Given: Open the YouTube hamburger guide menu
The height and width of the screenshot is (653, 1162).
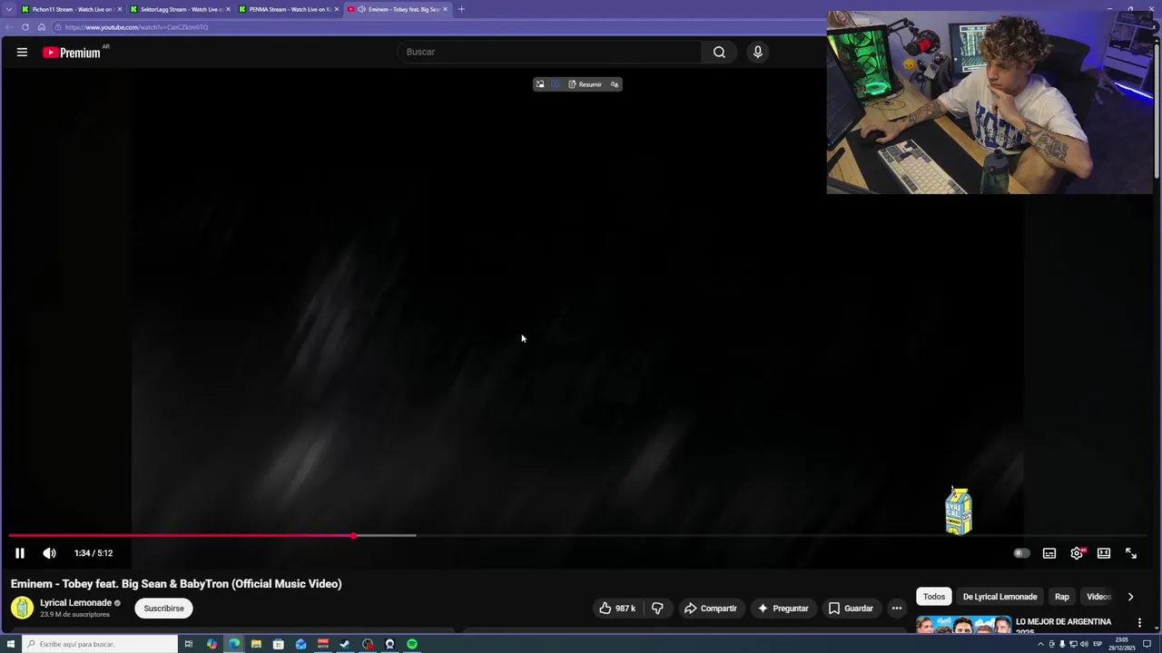Looking at the screenshot, I should (x=22, y=53).
